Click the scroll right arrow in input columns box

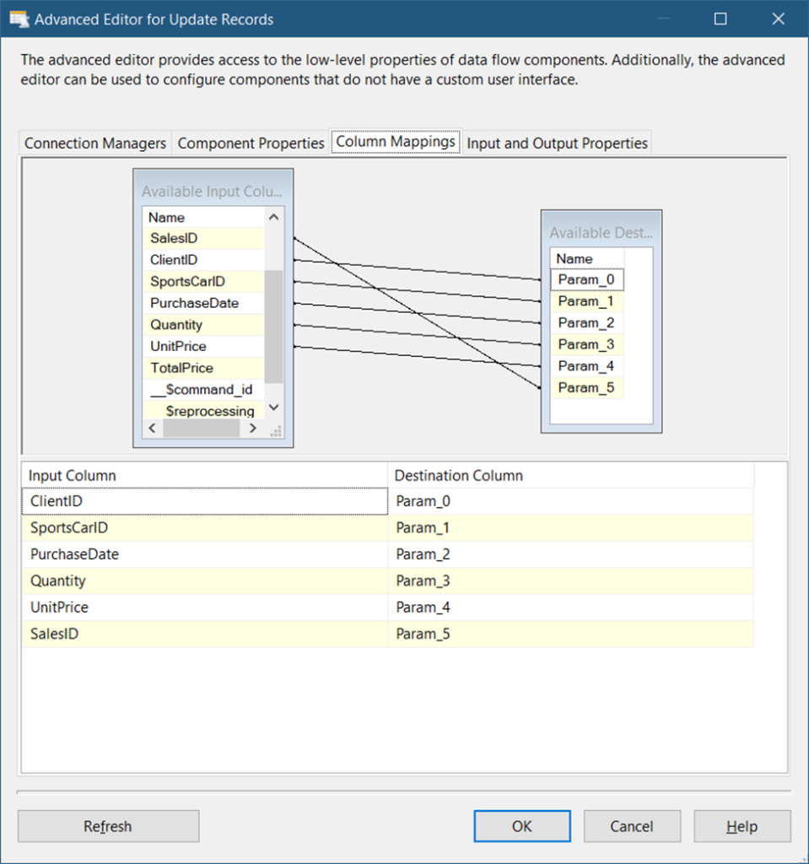pos(252,428)
